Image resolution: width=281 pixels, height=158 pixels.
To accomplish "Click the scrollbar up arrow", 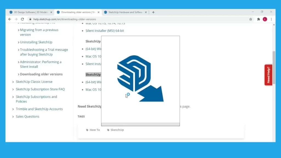I will (274, 25).
